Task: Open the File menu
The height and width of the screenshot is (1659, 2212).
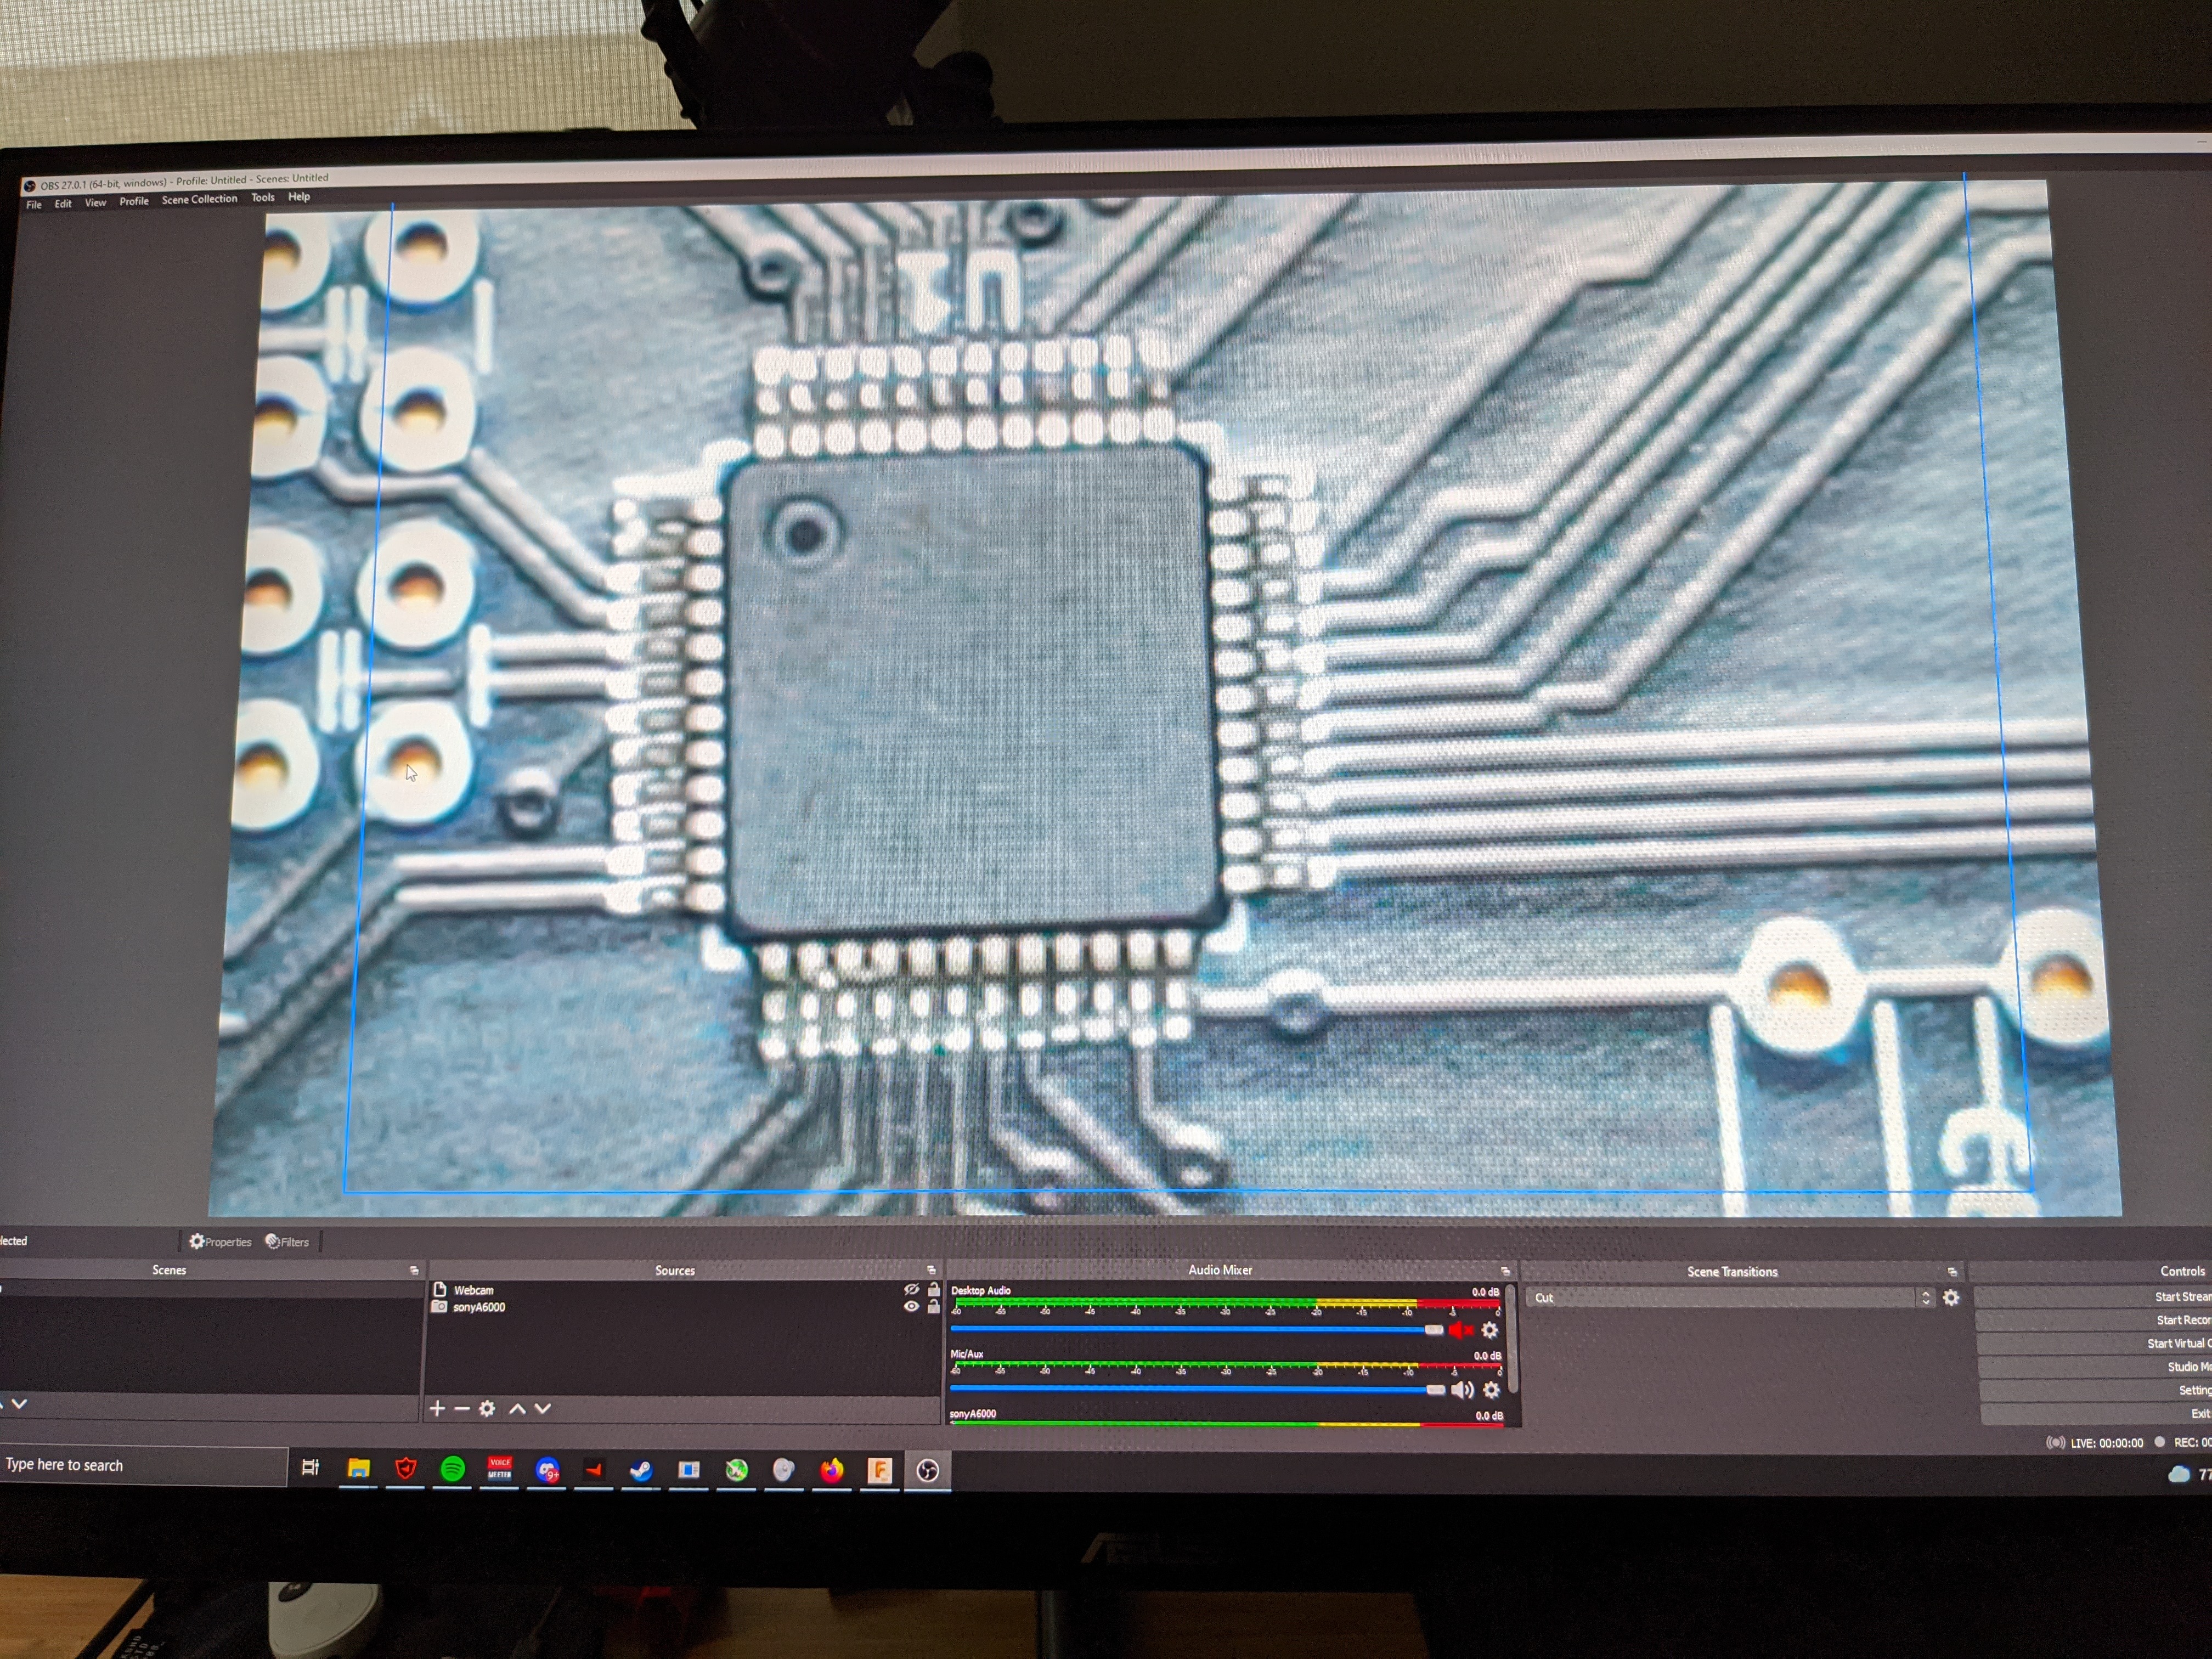Action: 34,204
